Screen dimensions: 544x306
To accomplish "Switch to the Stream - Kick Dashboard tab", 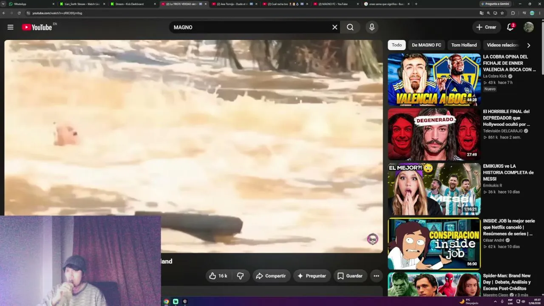I will click(133, 4).
